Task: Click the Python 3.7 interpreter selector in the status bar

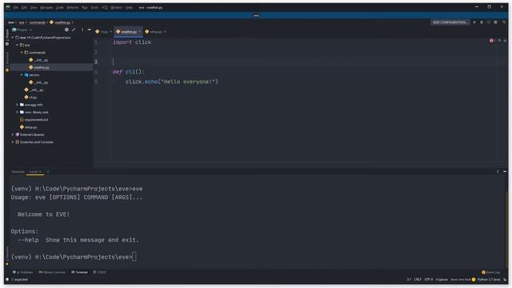Action: pyautogui.click(x=489, y=279)
